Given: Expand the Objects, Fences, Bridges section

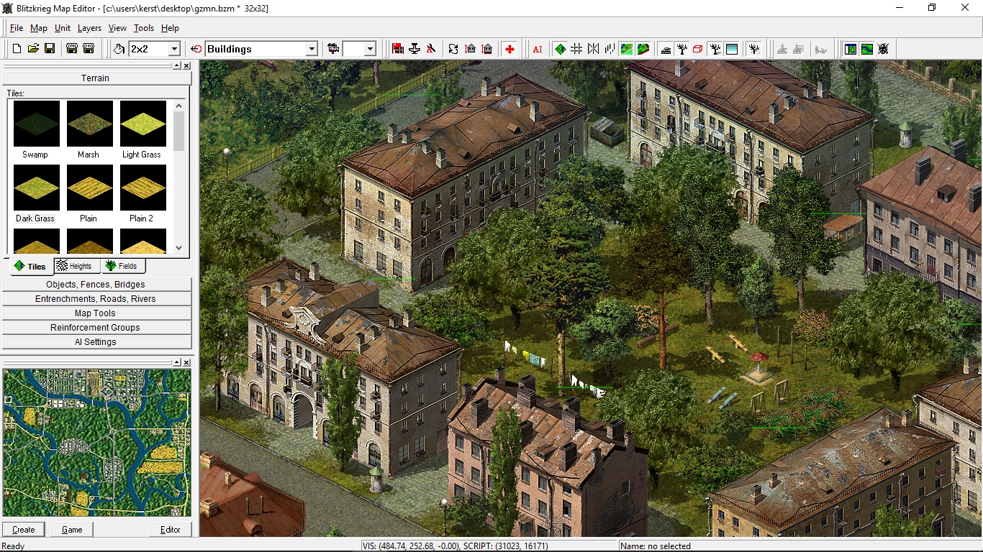Looking at the screenshot, I should (97, 285).
